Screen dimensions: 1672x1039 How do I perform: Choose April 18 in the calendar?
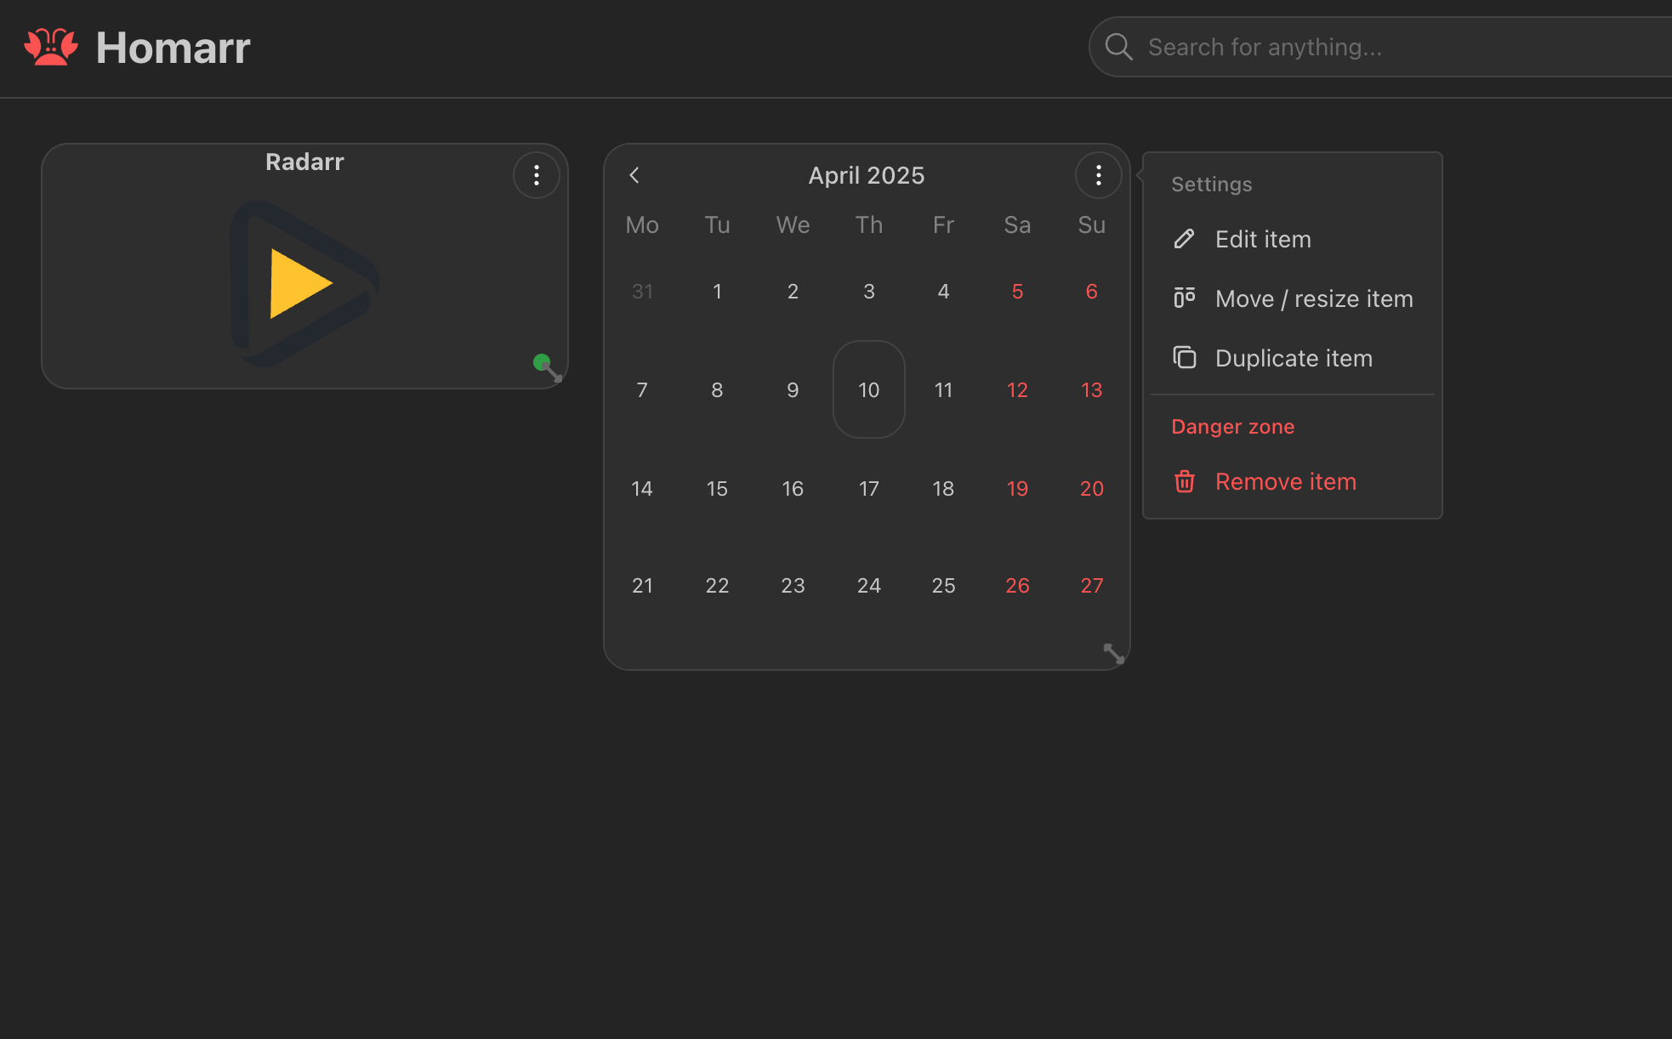(x=943, y=488)
